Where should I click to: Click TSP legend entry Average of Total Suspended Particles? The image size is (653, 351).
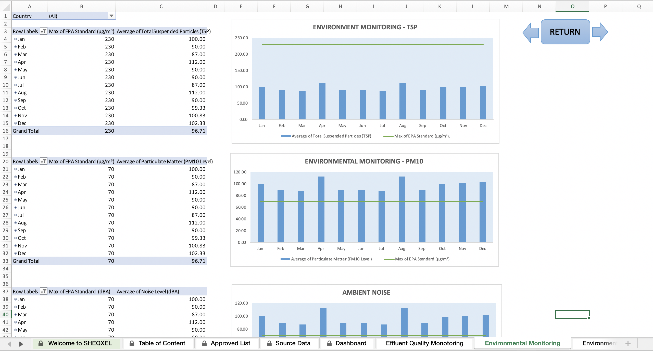(x=326, y=136)
